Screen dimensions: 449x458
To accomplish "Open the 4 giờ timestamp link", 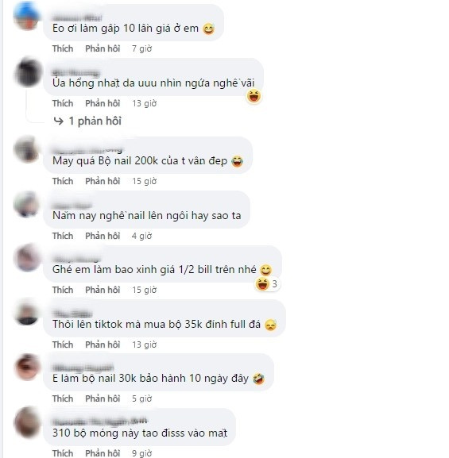I will 142,236.
